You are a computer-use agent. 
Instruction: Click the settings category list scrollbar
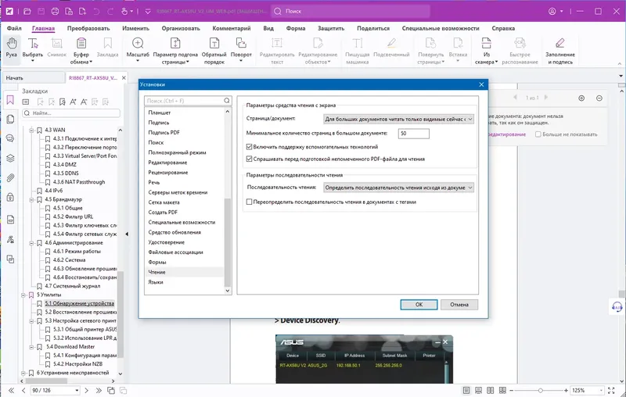point(228,242)
